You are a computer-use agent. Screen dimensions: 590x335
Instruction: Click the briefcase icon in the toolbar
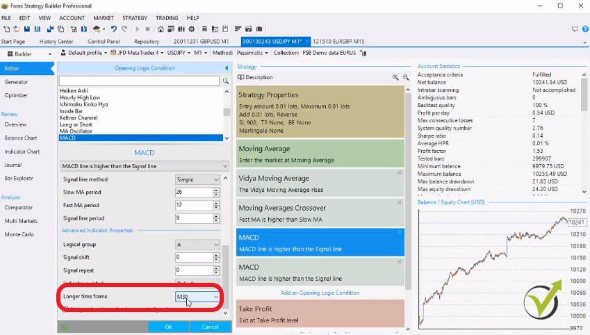(259, 29)
